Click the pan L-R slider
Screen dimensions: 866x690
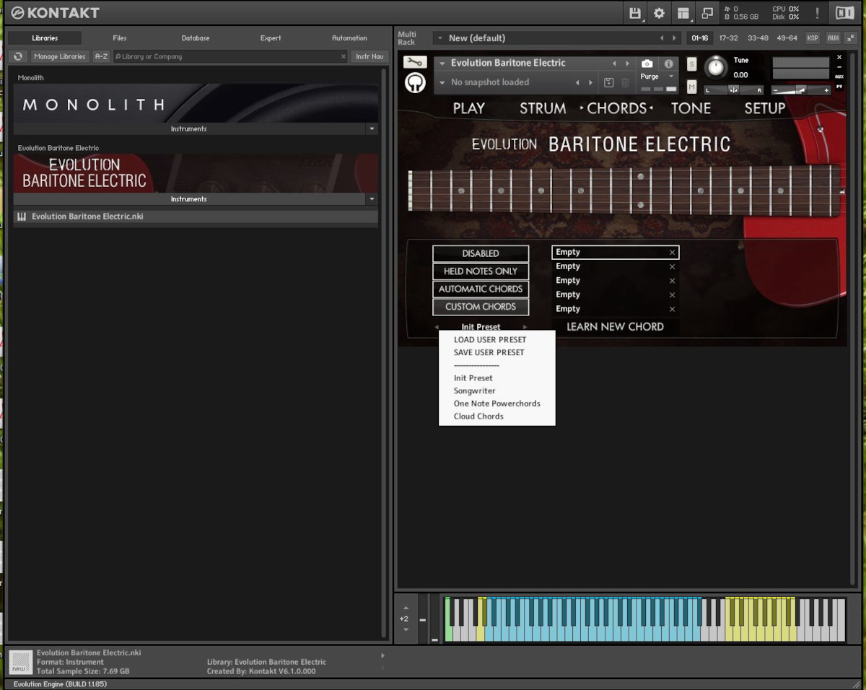733,90
